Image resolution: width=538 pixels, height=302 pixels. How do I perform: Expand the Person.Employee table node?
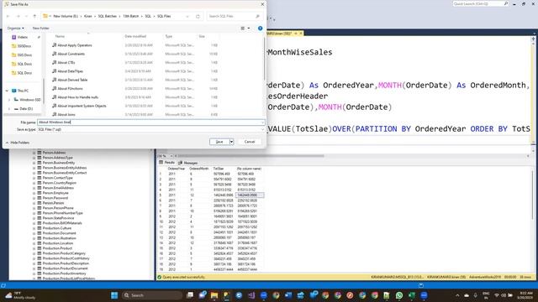[34, 193]
